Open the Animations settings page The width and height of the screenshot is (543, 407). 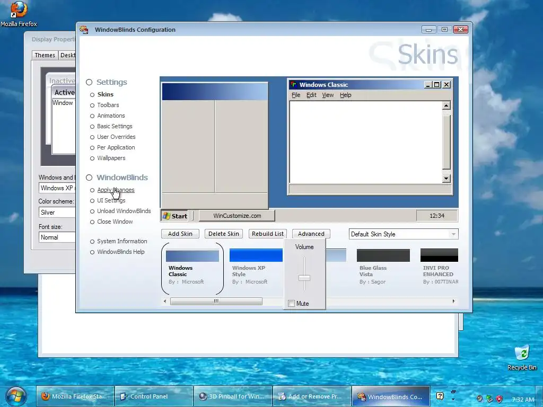point(111,116)
